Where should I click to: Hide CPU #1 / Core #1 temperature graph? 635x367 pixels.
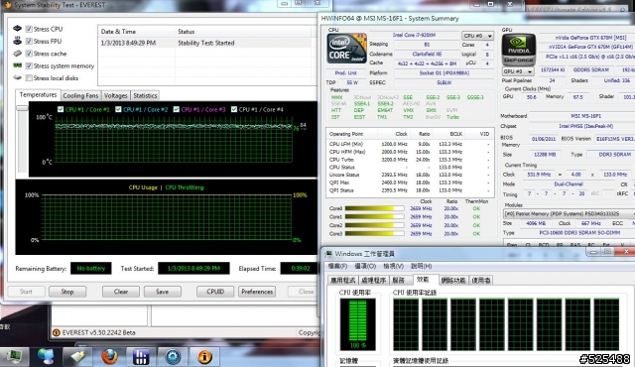(x=61, y=109)
